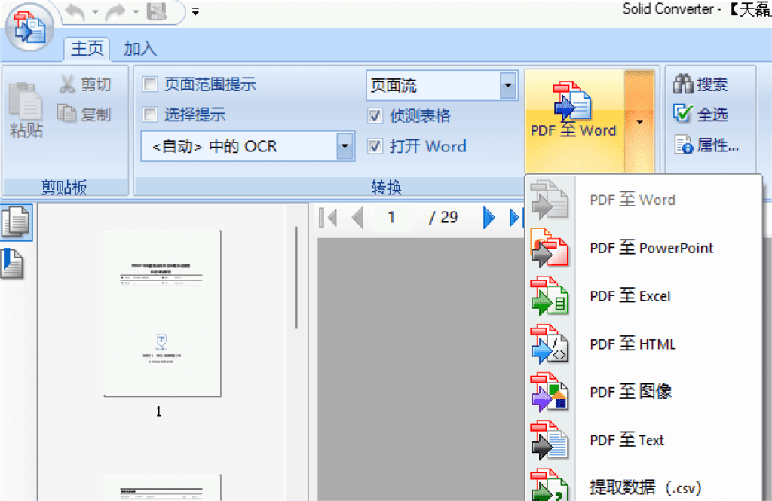Viewport: 772px width, 501px height.
Task: Go to the first page
Action: (328, 218)
